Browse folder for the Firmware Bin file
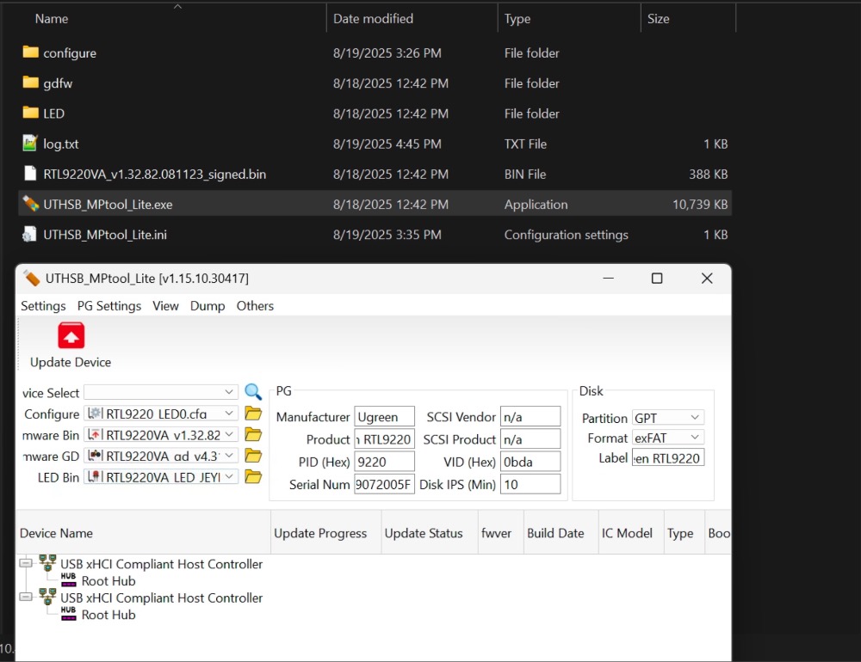 coord(253,434)
